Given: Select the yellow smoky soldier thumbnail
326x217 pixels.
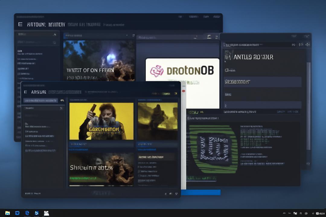Looking at the screenshot, I should click(158, 121).
